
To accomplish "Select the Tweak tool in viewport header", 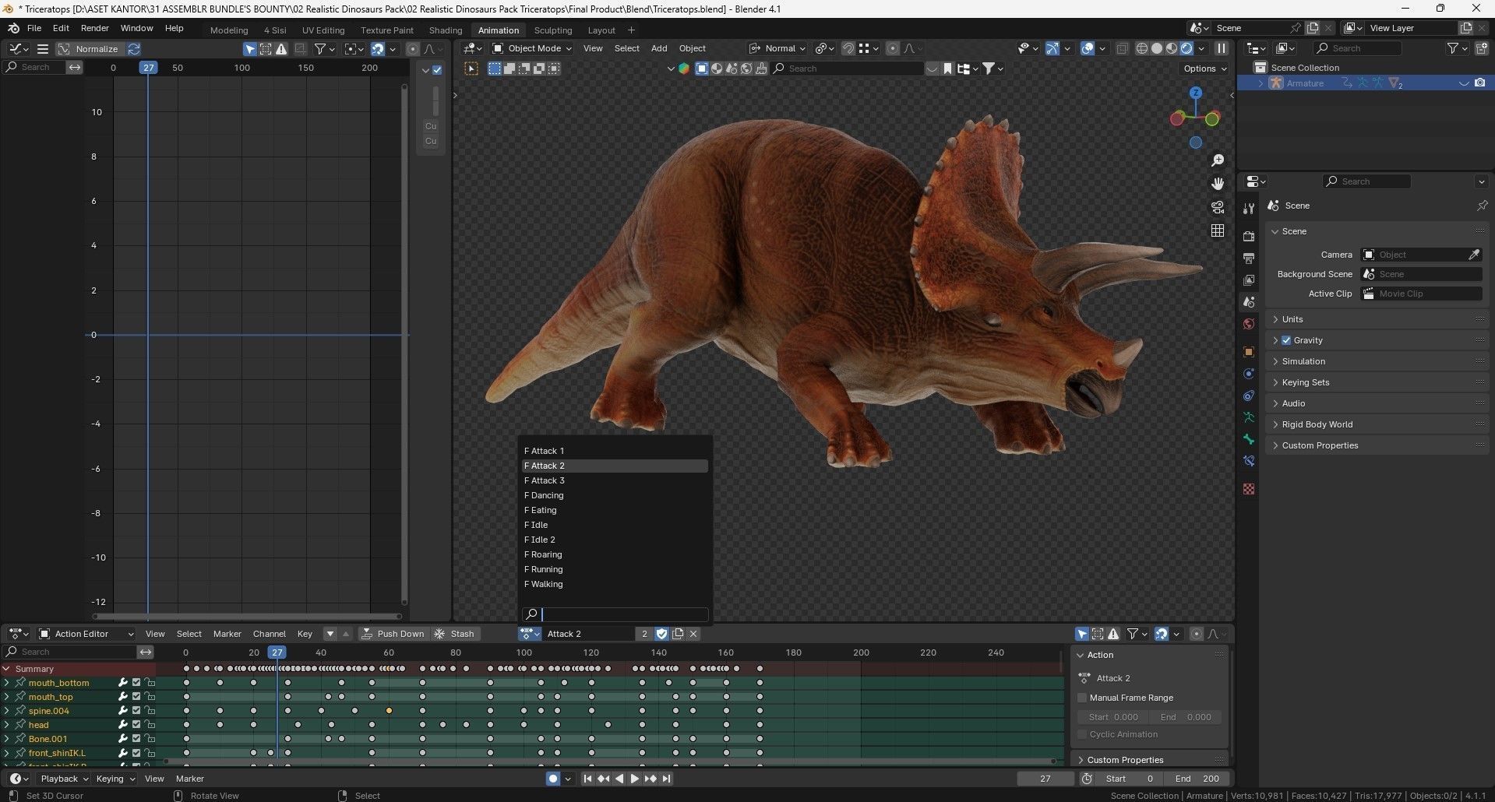I will point(471,69).
